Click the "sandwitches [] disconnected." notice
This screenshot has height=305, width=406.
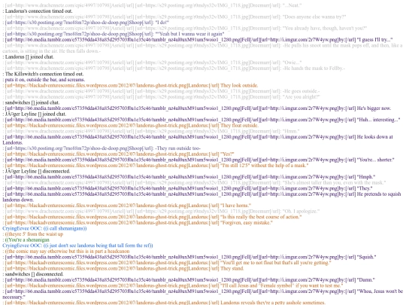(x=33, y=274)
